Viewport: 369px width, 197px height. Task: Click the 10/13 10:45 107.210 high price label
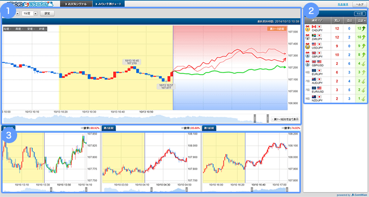pyautogui.click(x=132, y=62)
